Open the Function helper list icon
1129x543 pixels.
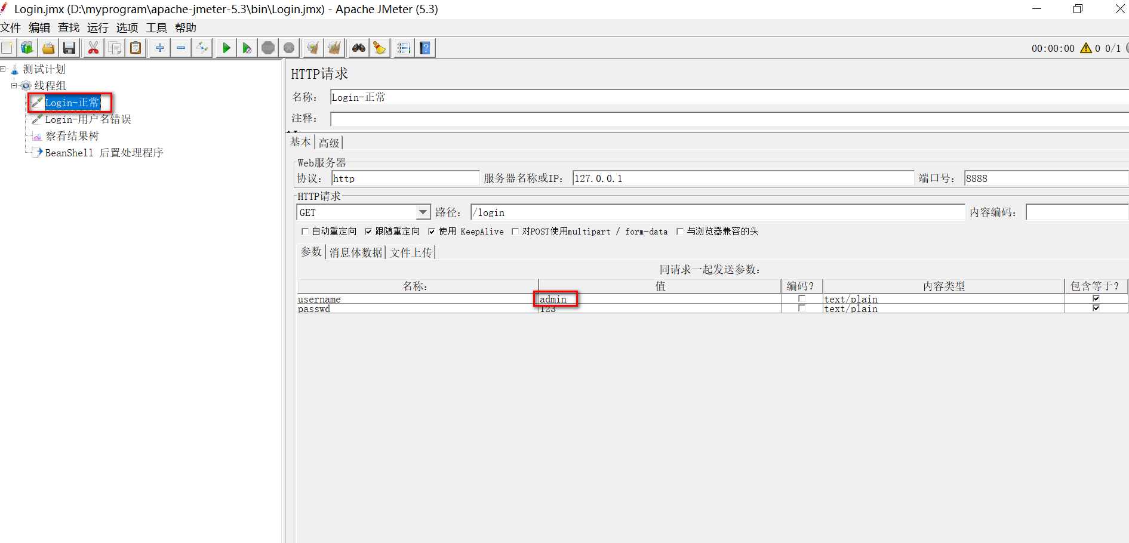(404, 48)
